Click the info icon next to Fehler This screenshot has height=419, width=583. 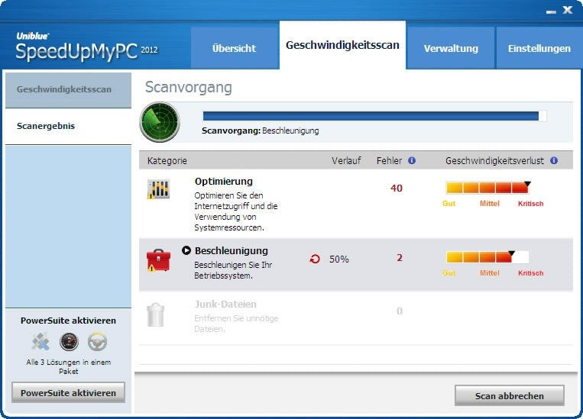pos(412,160)
